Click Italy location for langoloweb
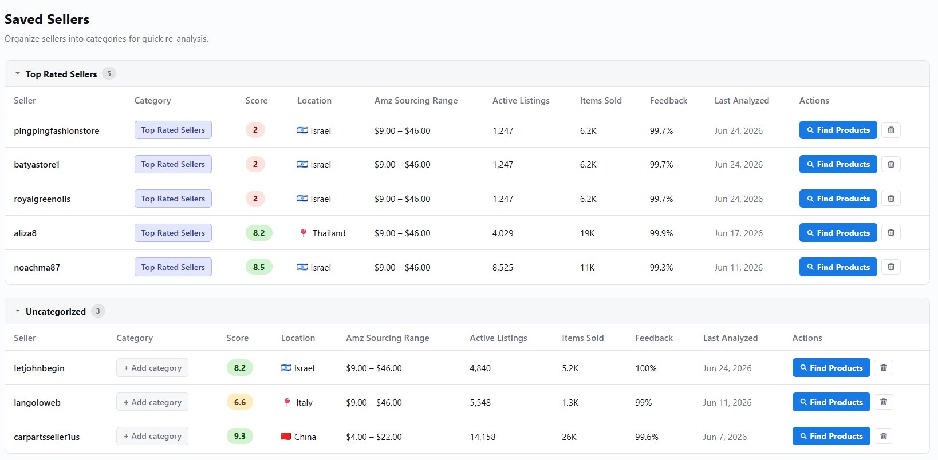938x460 pixels. pos(298,403)
